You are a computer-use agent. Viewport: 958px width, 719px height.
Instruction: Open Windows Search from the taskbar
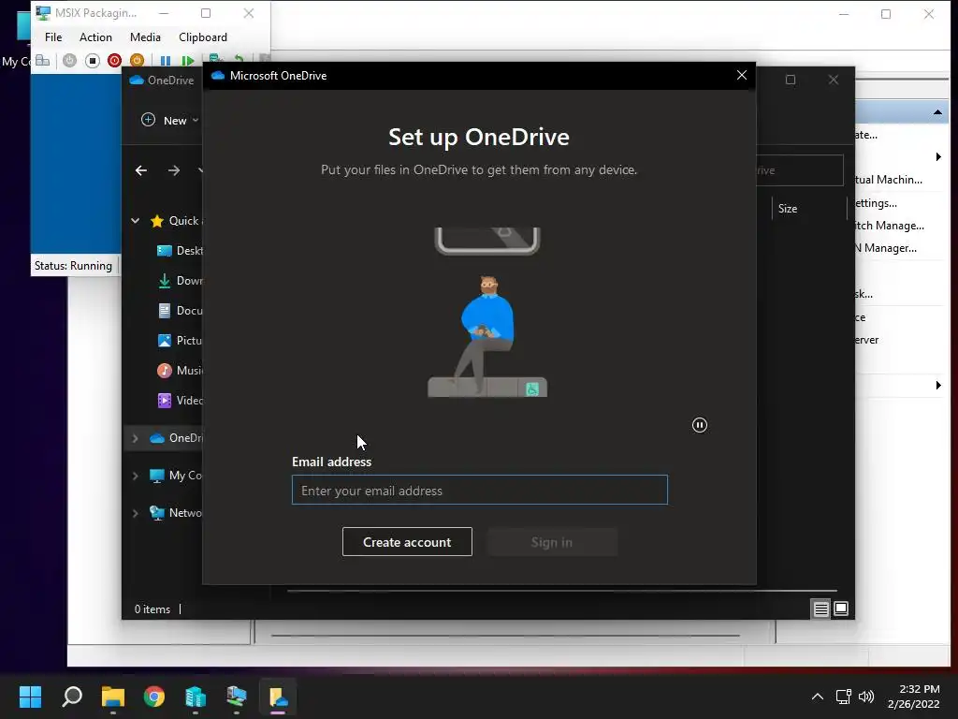tap(72, 697)
